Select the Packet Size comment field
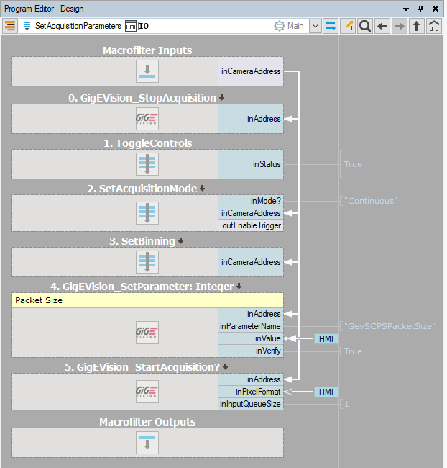The height and width of the screenshot is (468, 447). click(x=147, y=300)
